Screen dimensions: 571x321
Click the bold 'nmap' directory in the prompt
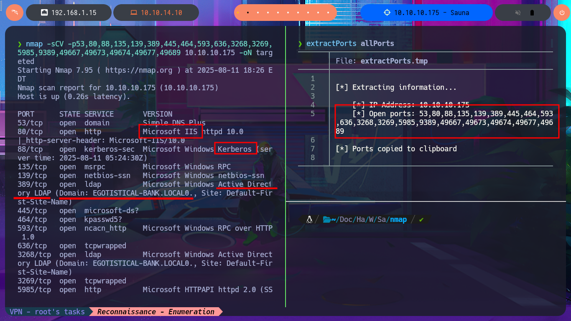(398, 219)
